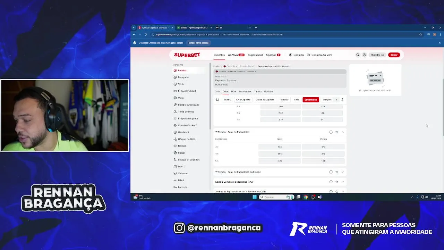
Task: Open Chrome tab list dropdown
Action: coord(134,27)
